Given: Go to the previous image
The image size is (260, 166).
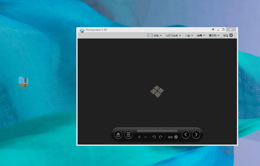Looking at the screenshot, I should pyautogui.click(x=186, y=134).
